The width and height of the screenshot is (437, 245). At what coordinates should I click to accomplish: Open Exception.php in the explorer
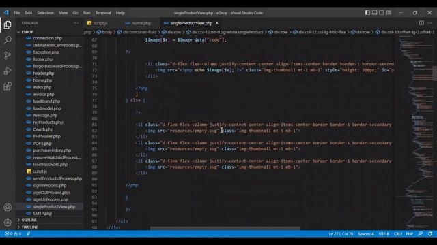click(46, 52)
